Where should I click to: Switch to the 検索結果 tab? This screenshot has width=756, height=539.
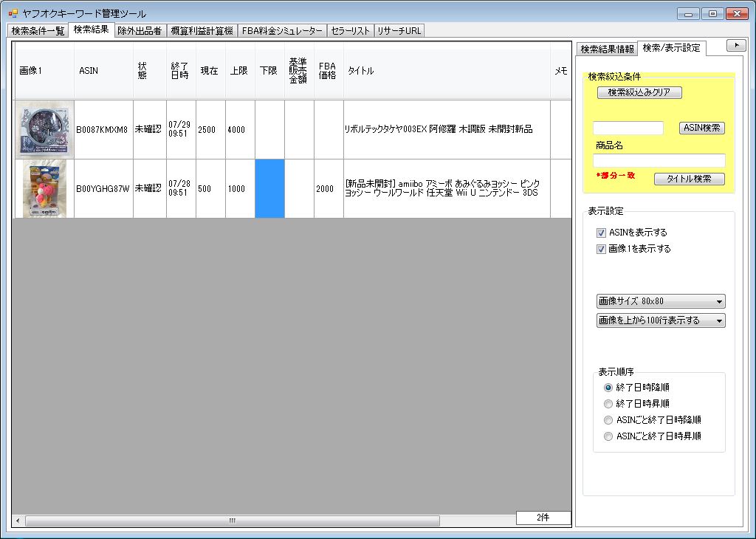pyautogui.click(x=91, y=30)
